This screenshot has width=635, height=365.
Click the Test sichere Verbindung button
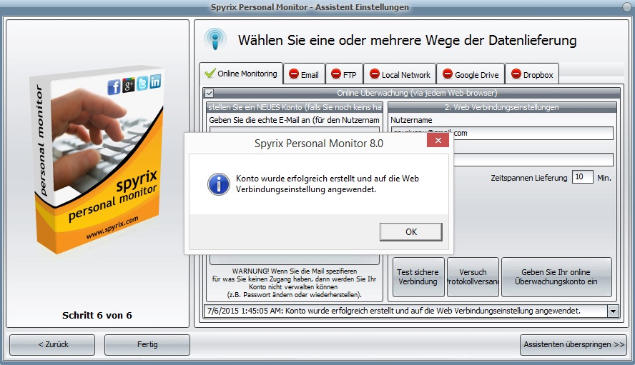click(418, 277)
